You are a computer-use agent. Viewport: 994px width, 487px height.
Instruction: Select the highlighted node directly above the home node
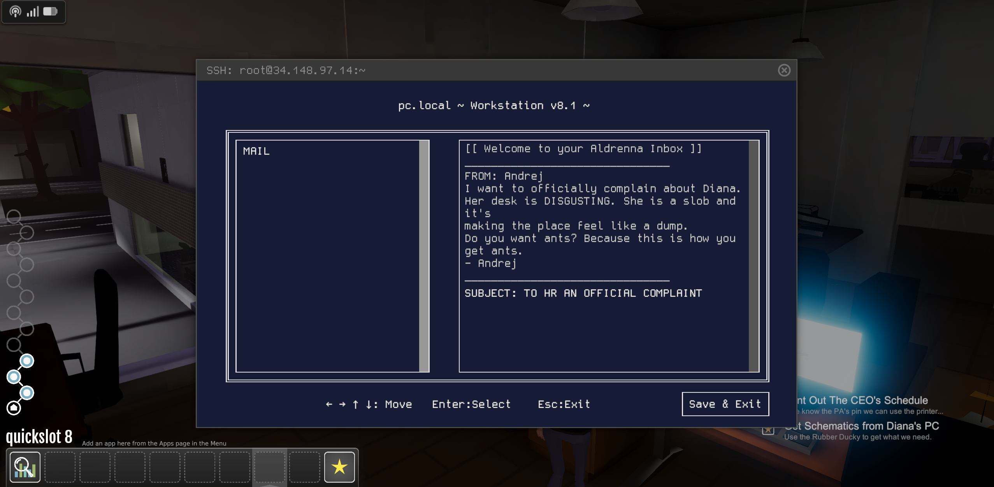(x=27, y=393)
